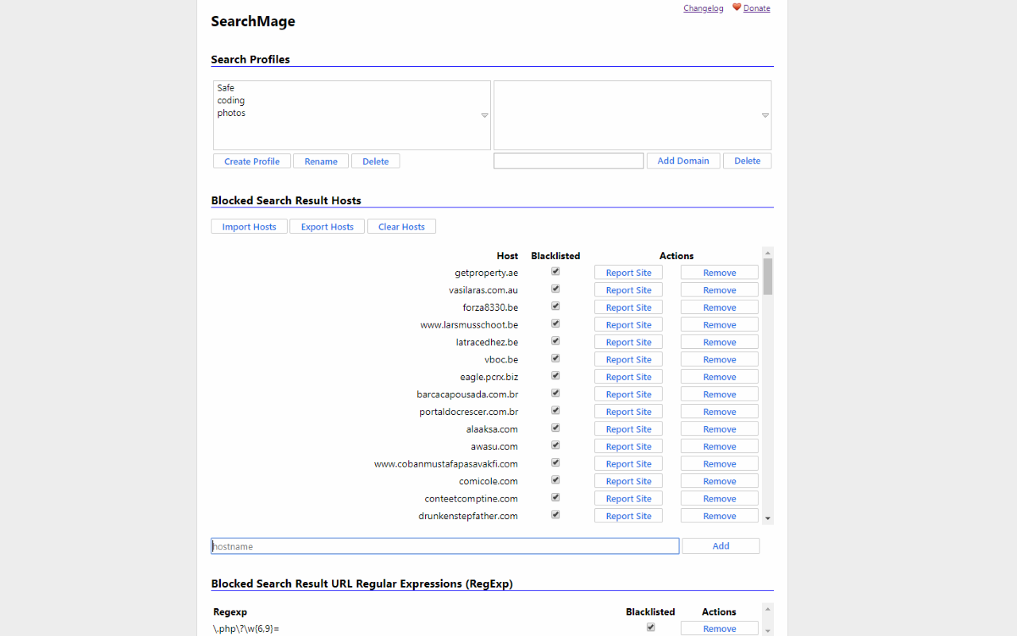The width and height of the screenshot is (1017, 636).
Task: Export the blocked hosts list
Action: (327, 226)
